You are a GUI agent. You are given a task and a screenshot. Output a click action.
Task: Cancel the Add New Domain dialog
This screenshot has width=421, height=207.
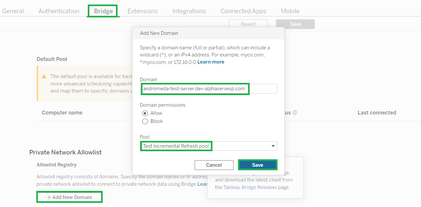pos(214,165)
